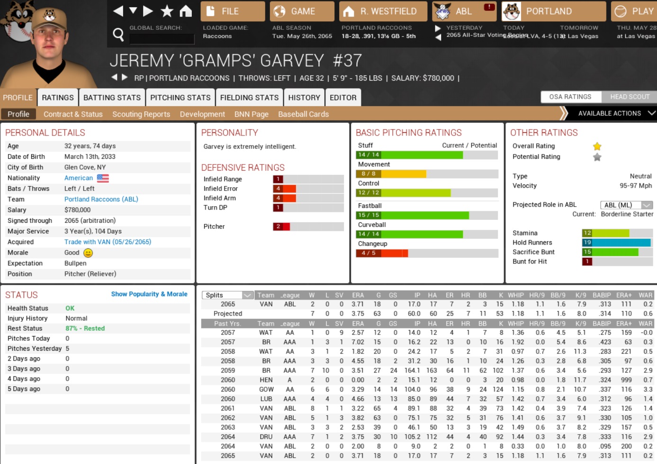The height and width of the screenshot is (464, 657).
Task: Go to the home screen icon
Action: (x=186, y=11)
